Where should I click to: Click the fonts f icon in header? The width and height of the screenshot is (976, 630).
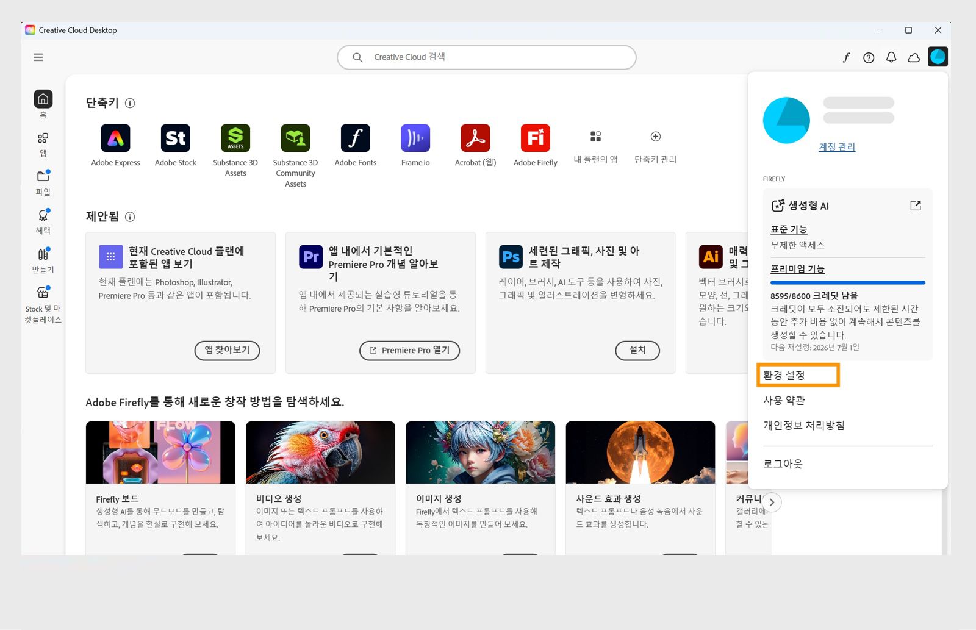[846, 57]
